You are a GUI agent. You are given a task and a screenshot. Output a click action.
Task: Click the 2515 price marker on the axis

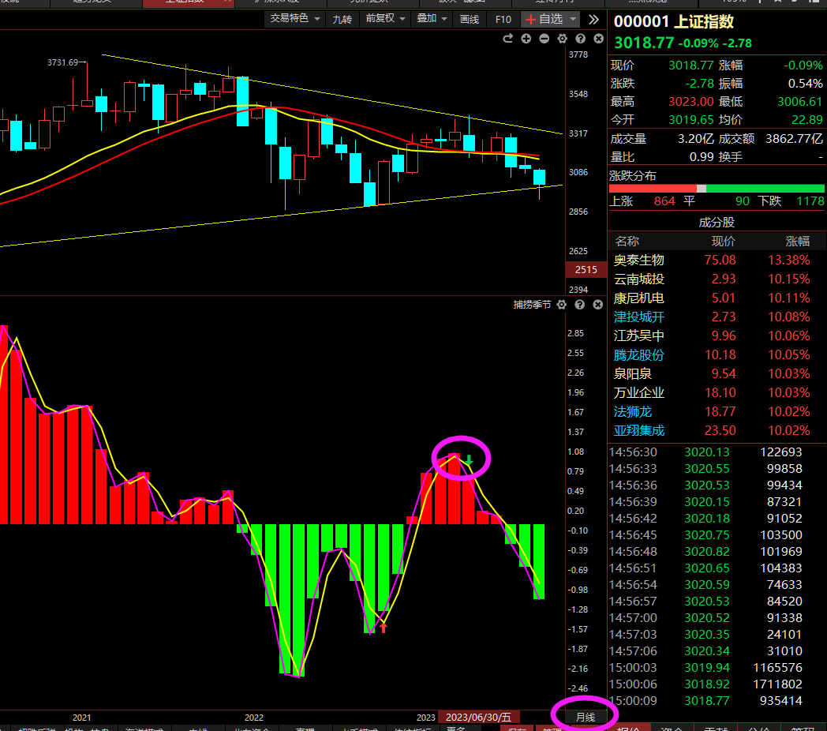point(586,270)
